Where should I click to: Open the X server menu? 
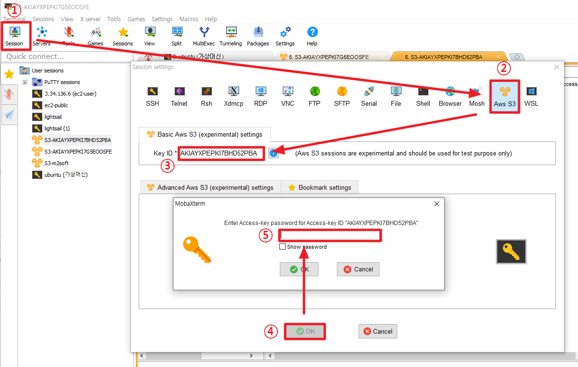(x=90, y=19)
